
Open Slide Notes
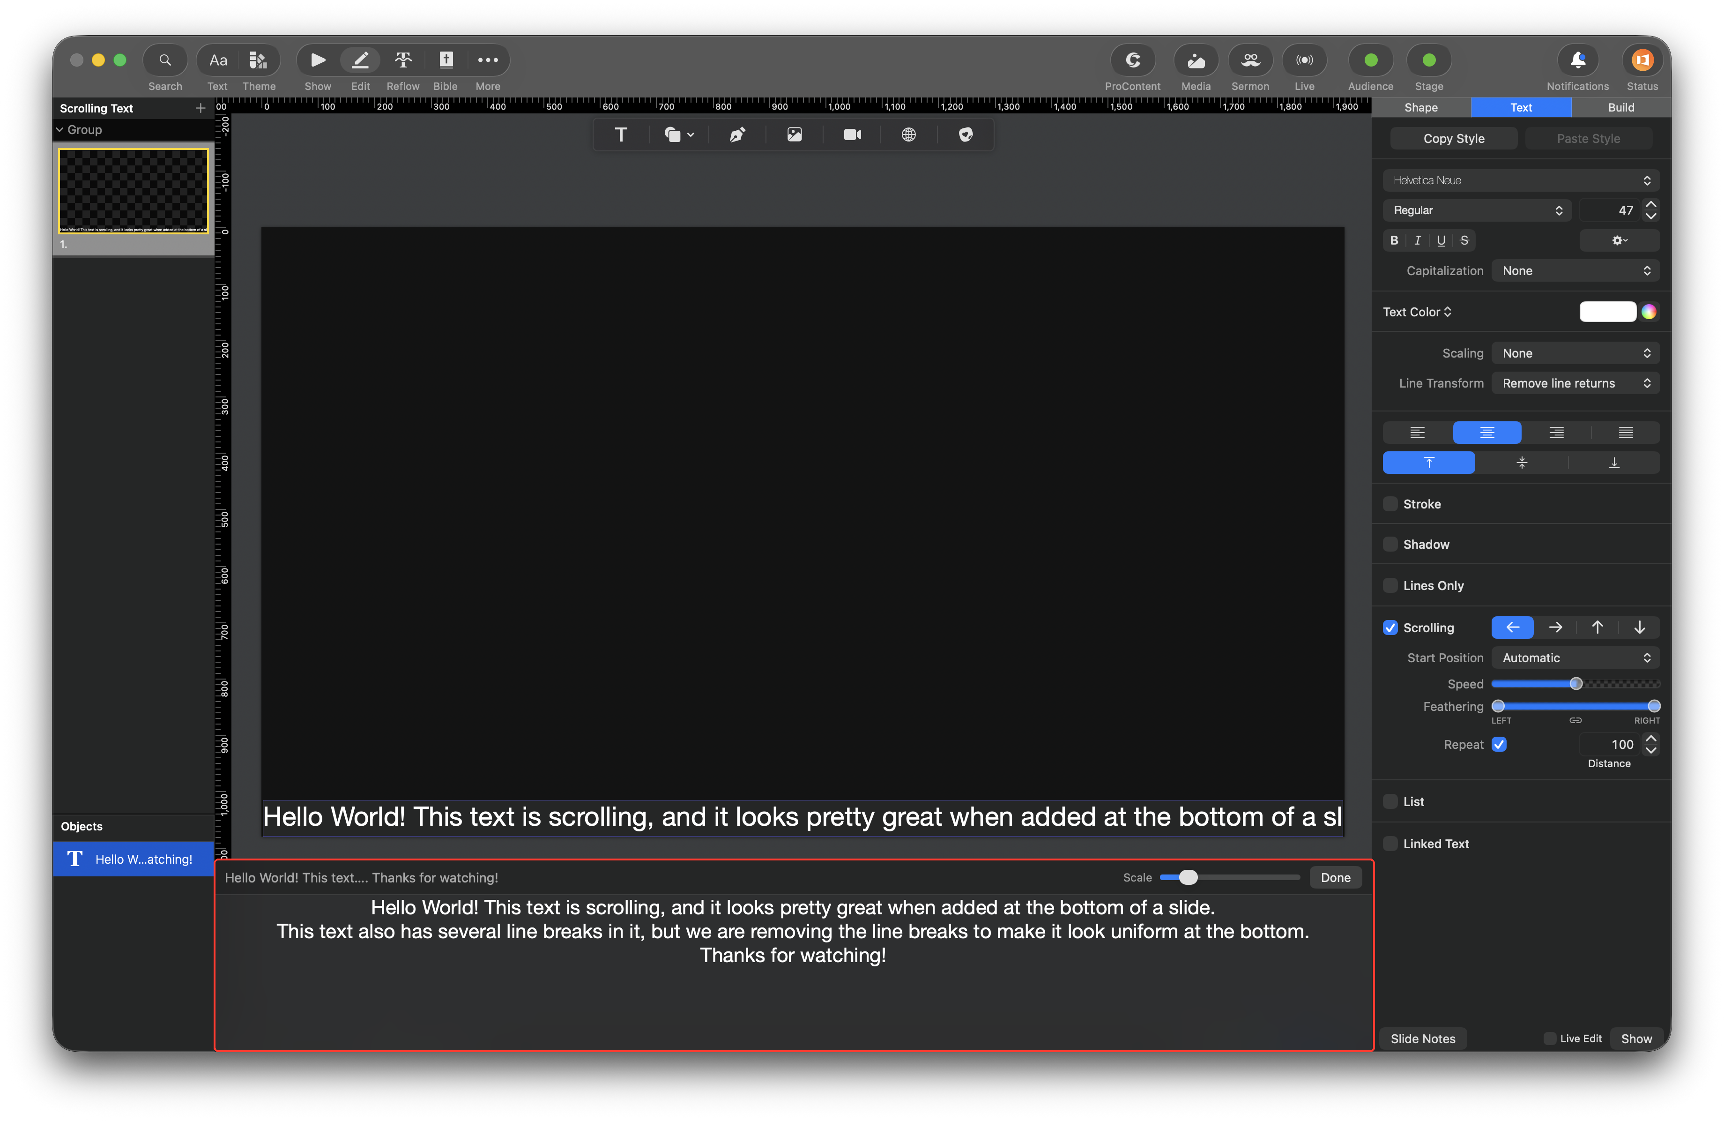click(1423, 1039)
